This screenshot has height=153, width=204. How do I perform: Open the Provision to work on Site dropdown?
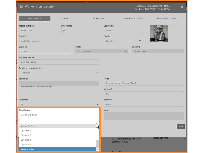(59, 73)
